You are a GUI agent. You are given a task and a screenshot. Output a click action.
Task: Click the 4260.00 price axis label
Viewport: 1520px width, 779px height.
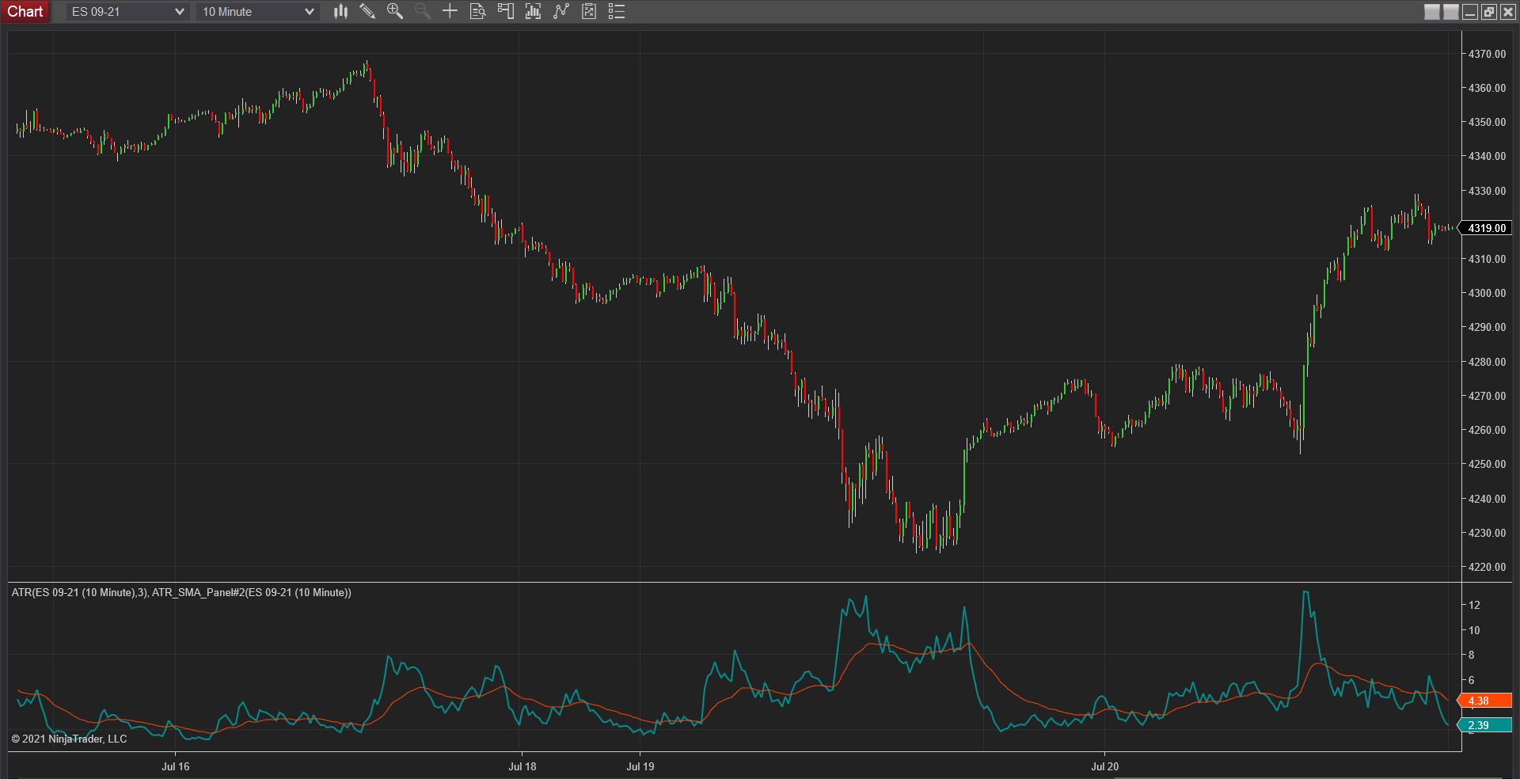coord(1487,430)
